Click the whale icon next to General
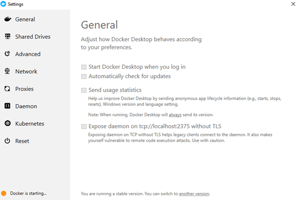The width and height of the screenshot is (298, 200). [x=8, y=19]
